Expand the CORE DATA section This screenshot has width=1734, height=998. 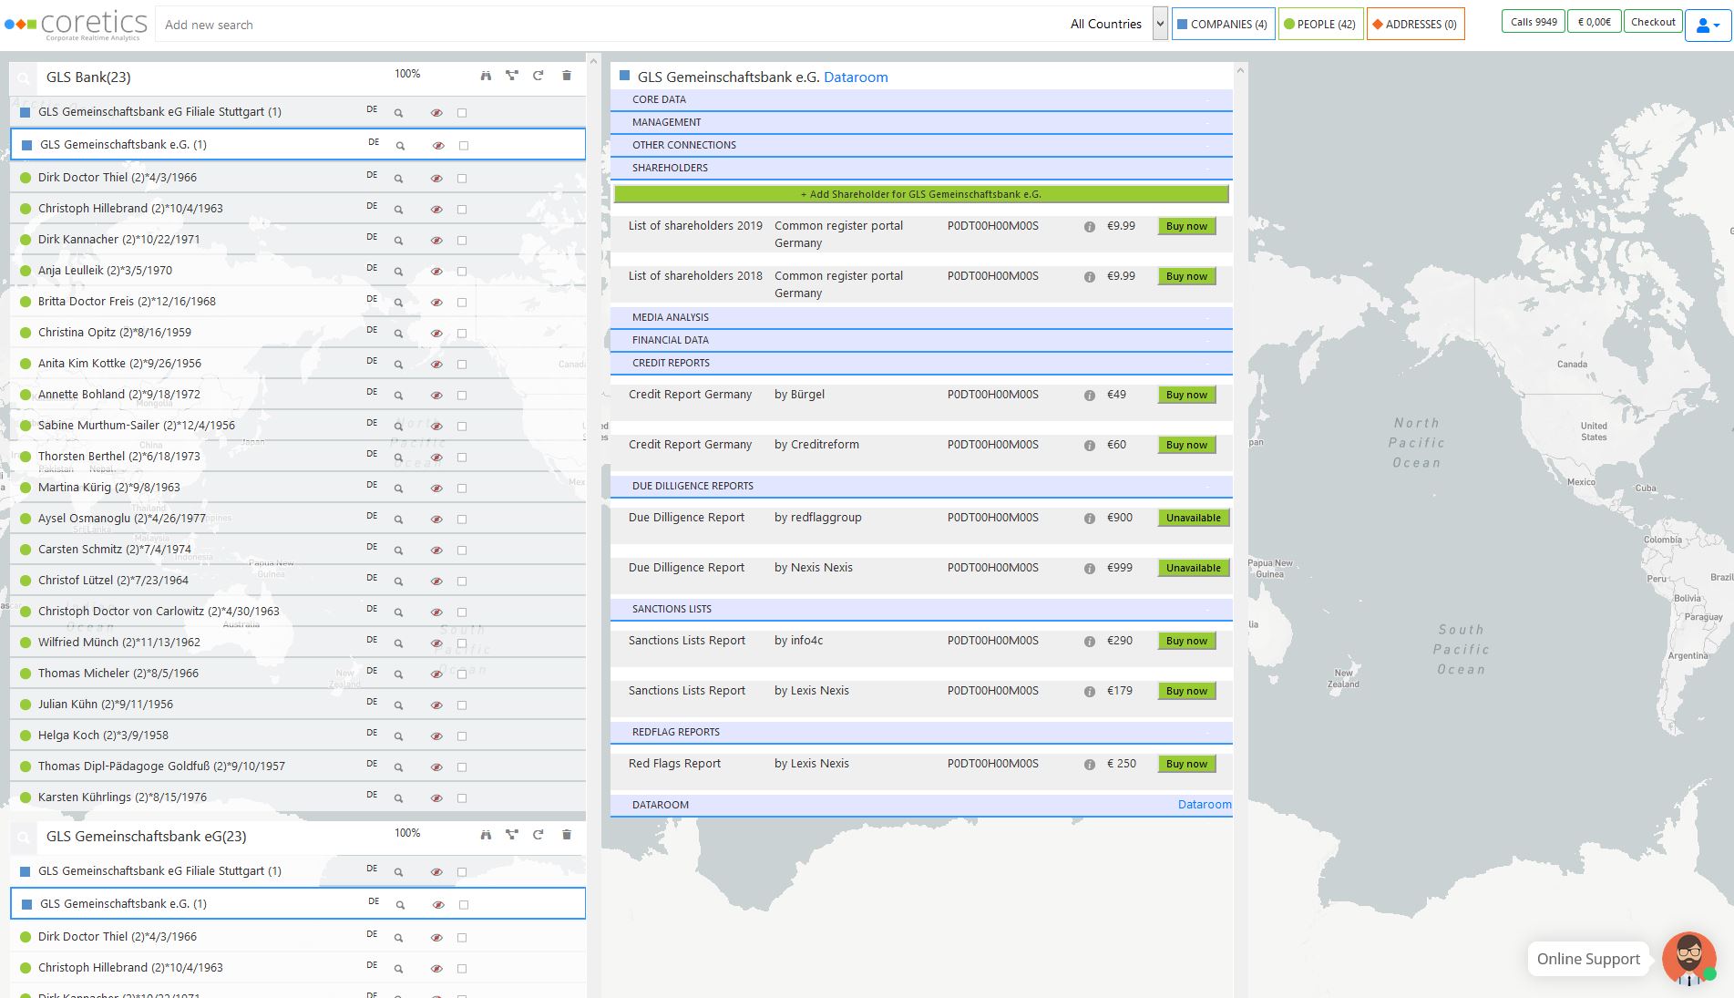[x=921, y=99]
